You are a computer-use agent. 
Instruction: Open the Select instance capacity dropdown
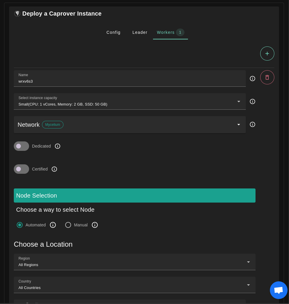tap(130, 101)
